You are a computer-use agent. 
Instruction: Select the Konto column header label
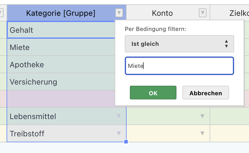click(x=162, y=13)
